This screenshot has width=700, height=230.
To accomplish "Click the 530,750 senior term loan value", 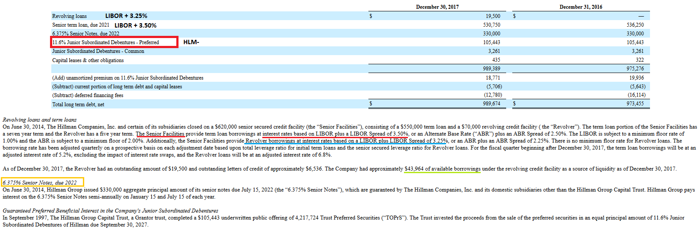I will click(492, 25).
